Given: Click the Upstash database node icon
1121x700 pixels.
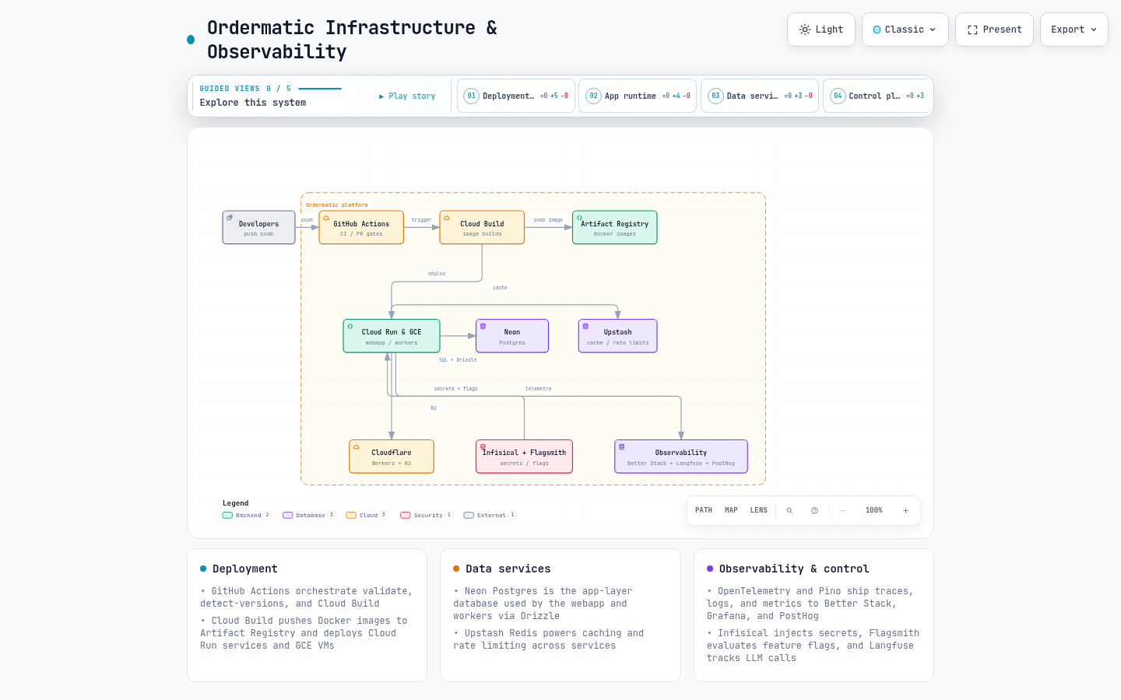Looking at the screenshot, I should tap(585, 327).
